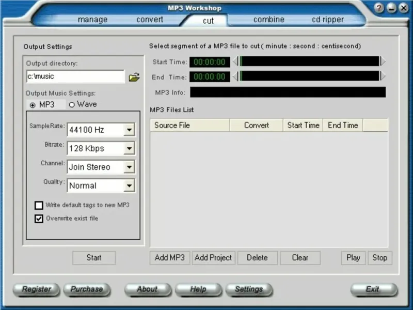The width and height of the screenshot is (413, 310).
Task: Open the output directory browse folder icon
Action: pos(134,77)
